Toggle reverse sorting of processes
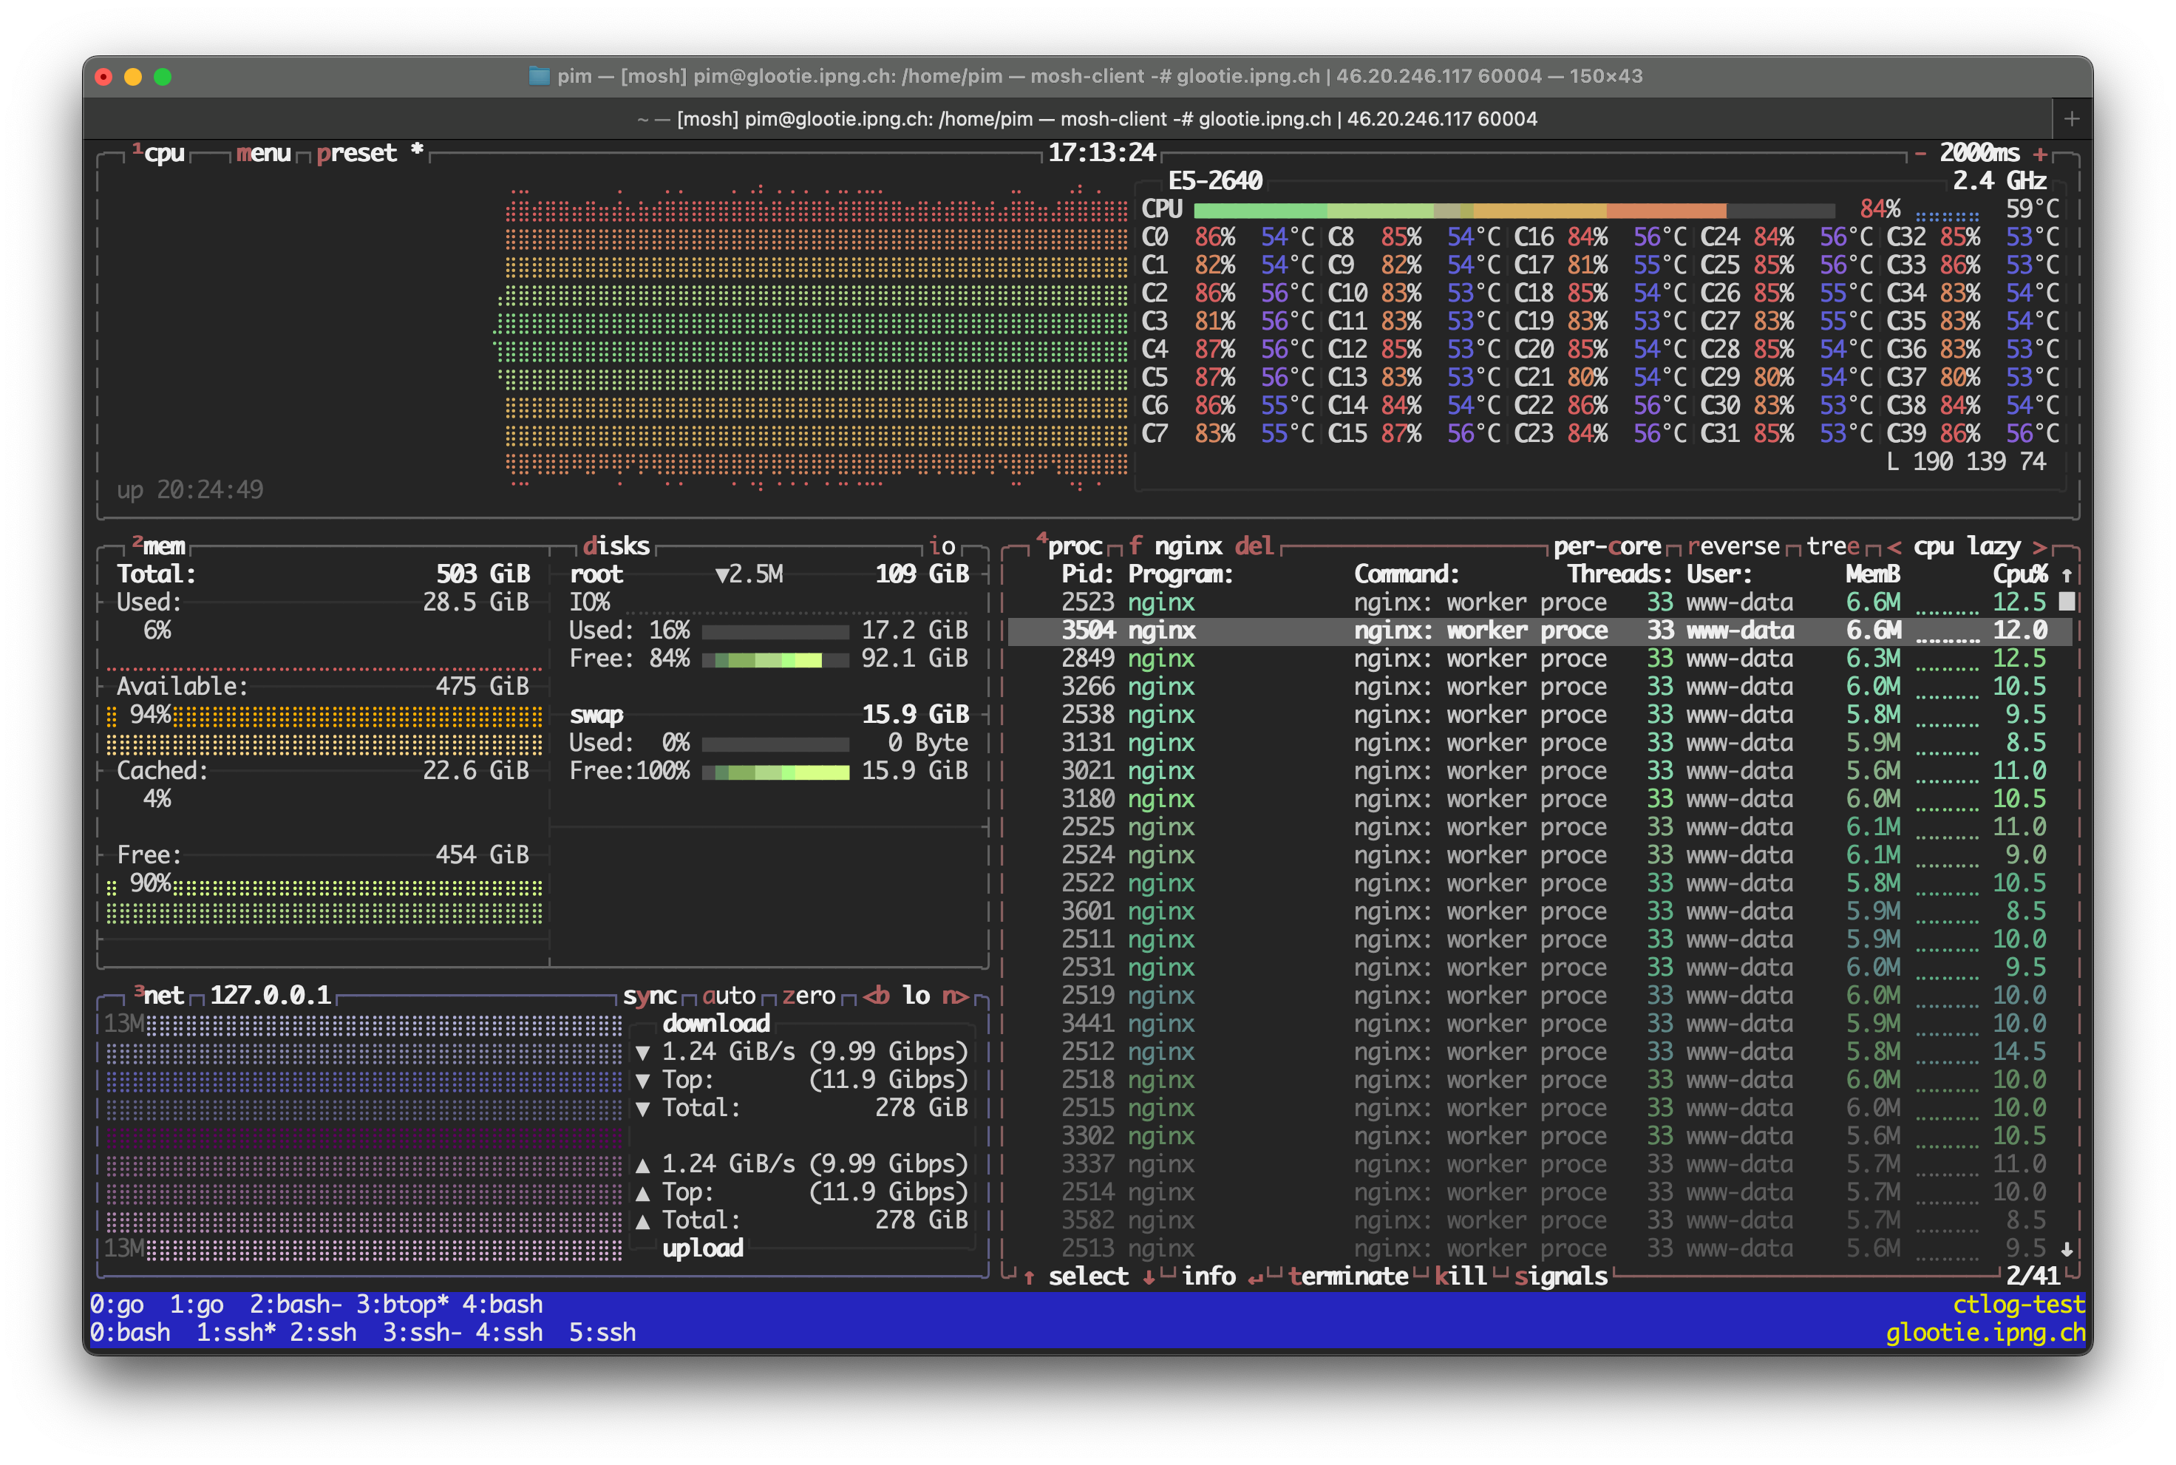 (x=1733, y=546)
